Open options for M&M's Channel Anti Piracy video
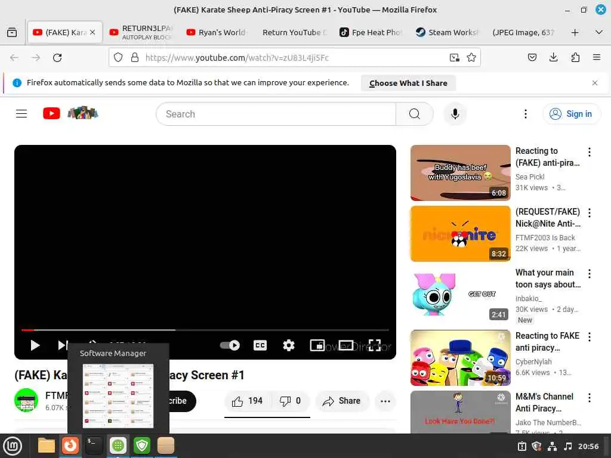 pyautogui.click(x=589, y=398)
